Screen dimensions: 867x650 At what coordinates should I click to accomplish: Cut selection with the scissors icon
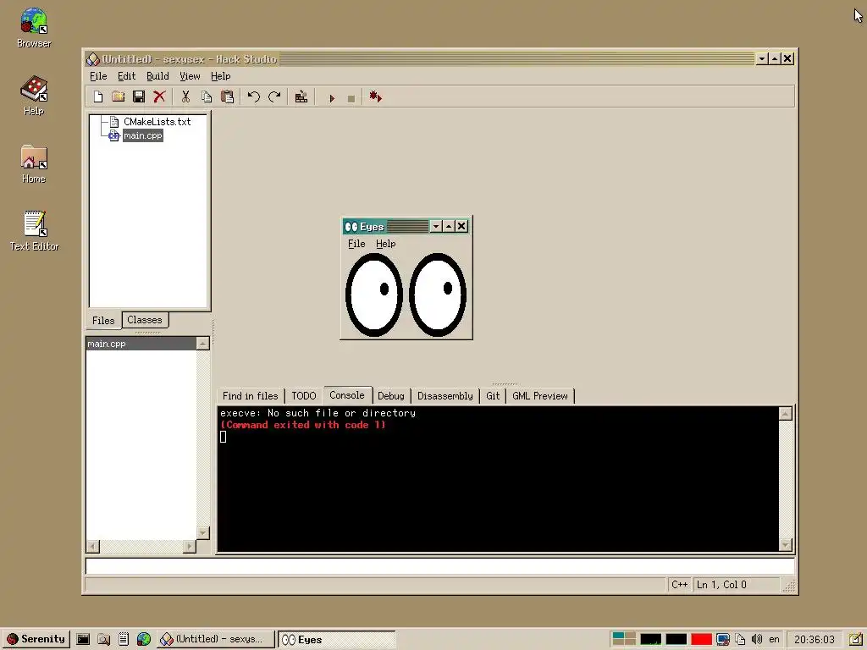pos(185,97)
